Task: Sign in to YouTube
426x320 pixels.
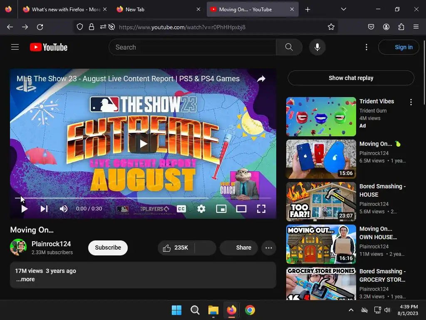Action: [x=399, y=47]
